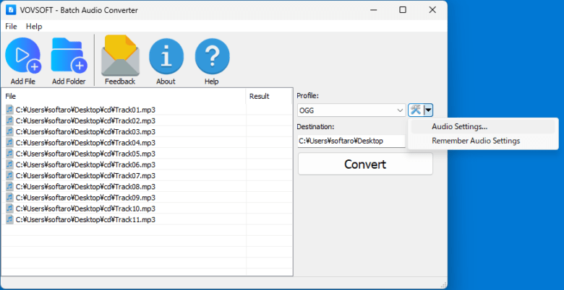The image size is (564, 290).
Task: Click the Add Folder toolbar icon
Action: 69,56
